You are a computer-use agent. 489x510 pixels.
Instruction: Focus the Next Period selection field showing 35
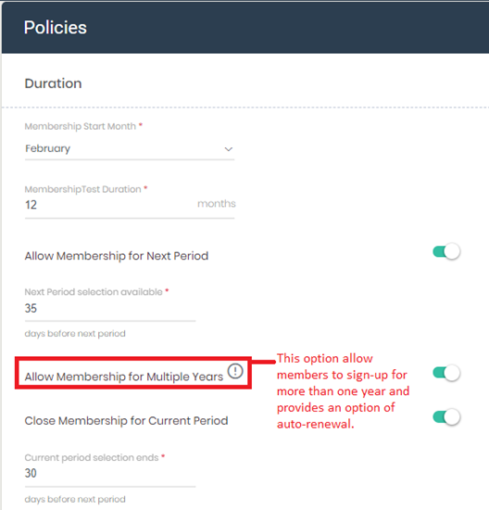tap(110, 309)
